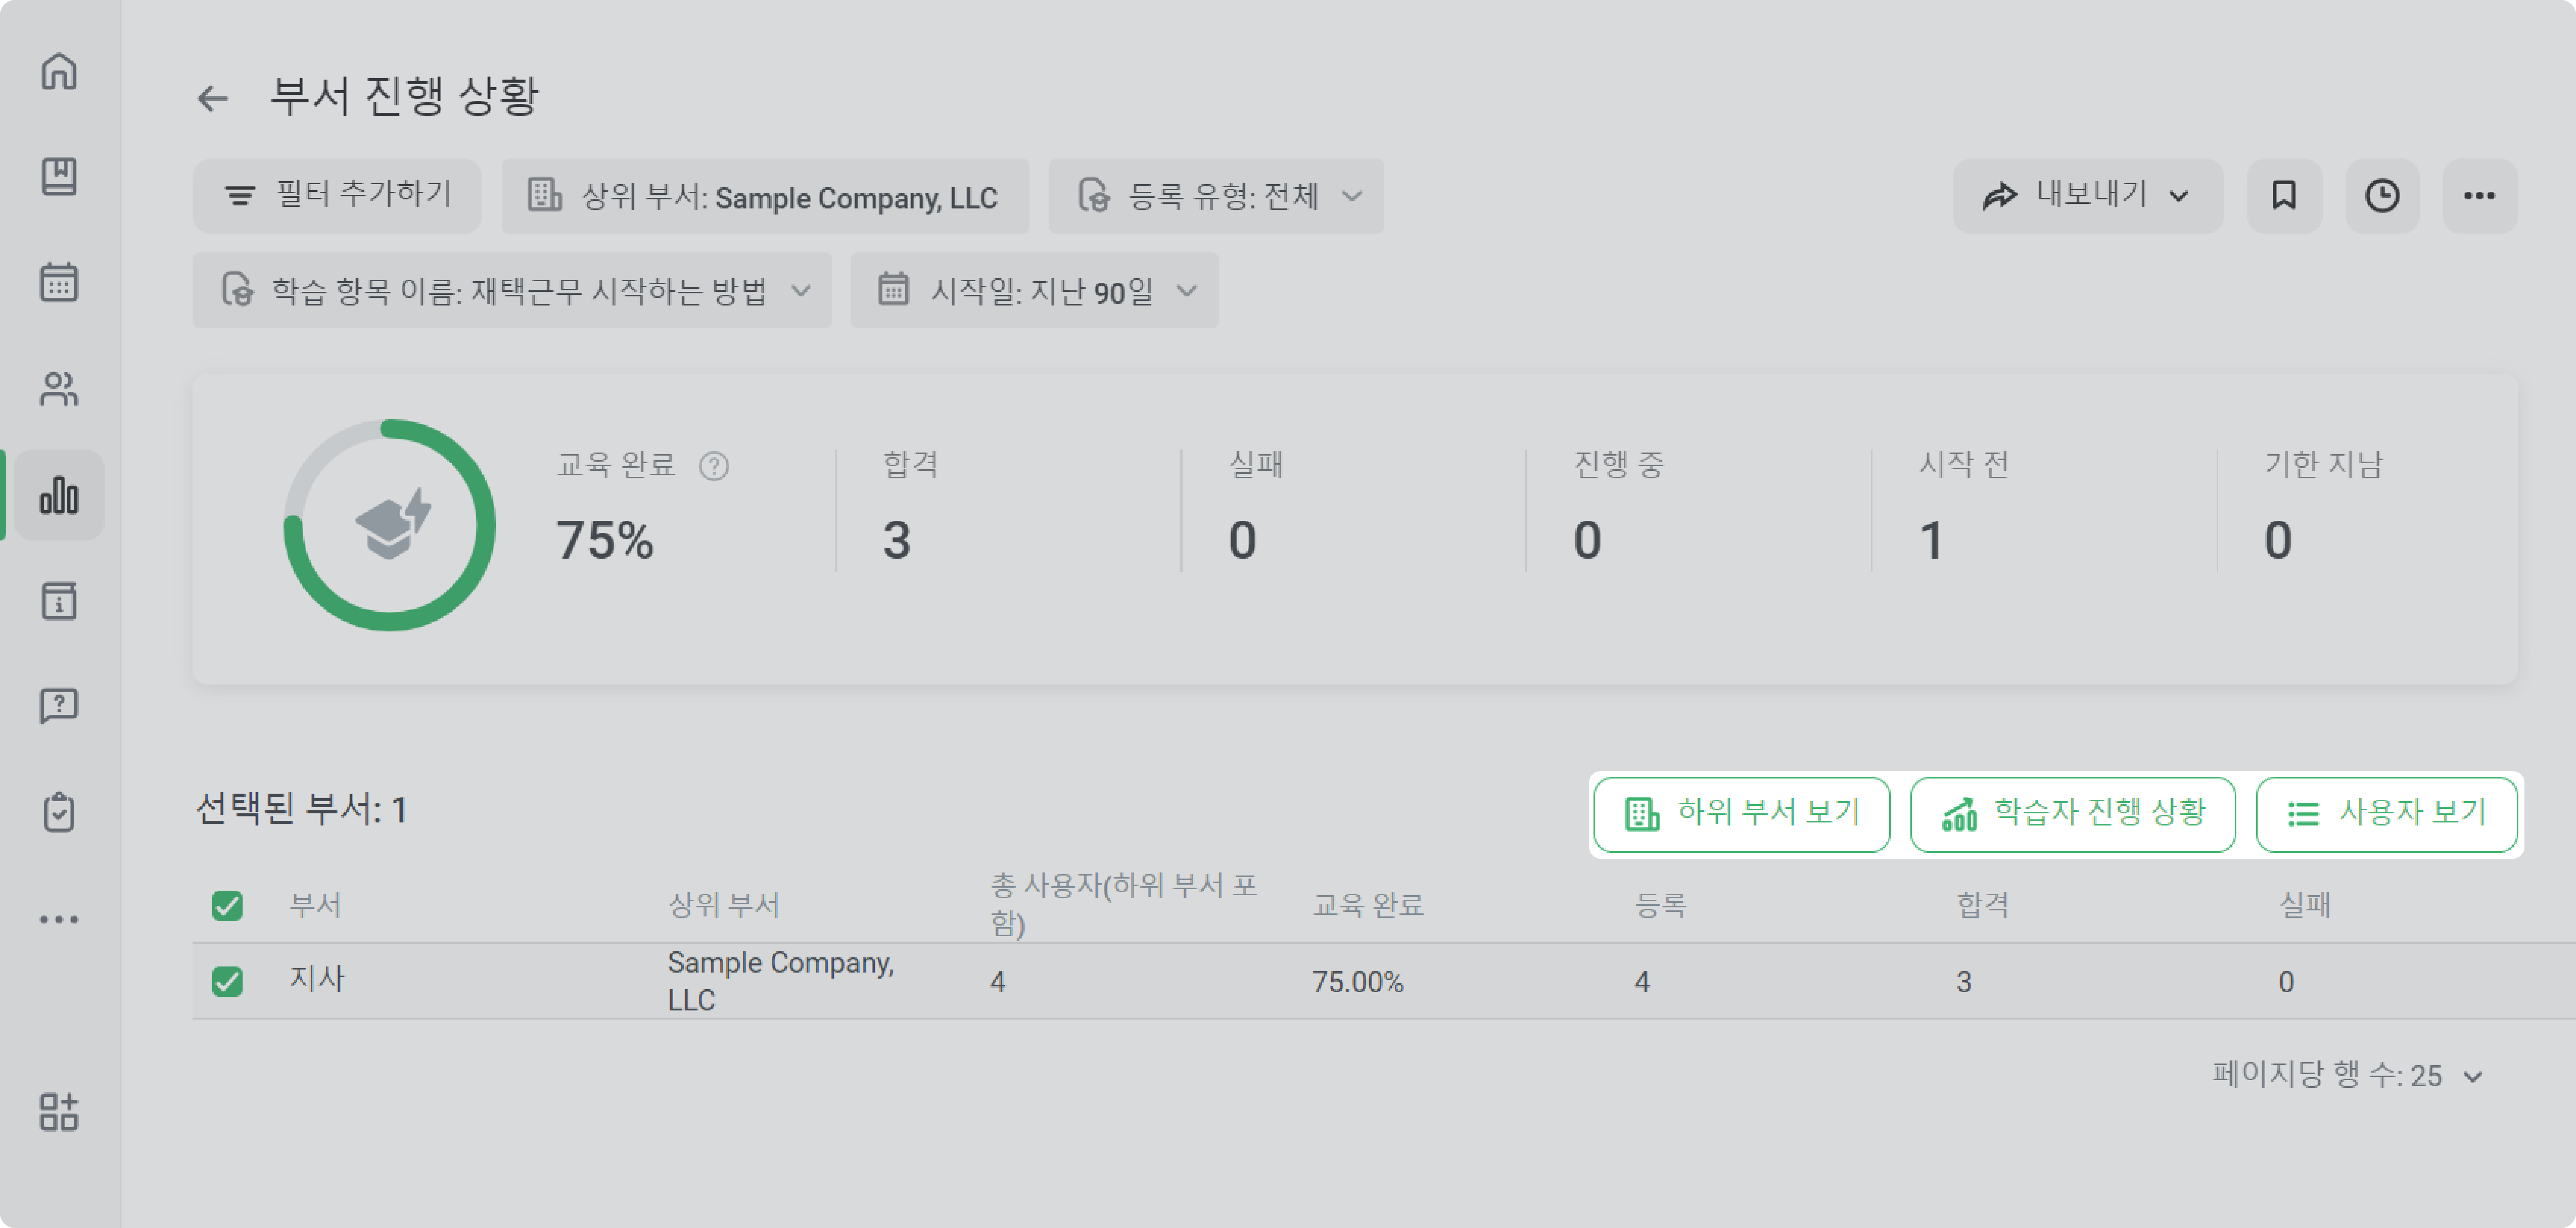The height and width of the screenshot is (1228, 2576).
Task: Open the 내보내기 export dropdown
Action: pyautogui.click(x=2087, y=196)
